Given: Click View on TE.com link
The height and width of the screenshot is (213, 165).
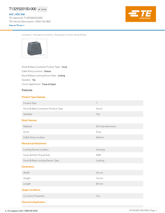Looking at the screenshot, I should click(x=17, y=25).
